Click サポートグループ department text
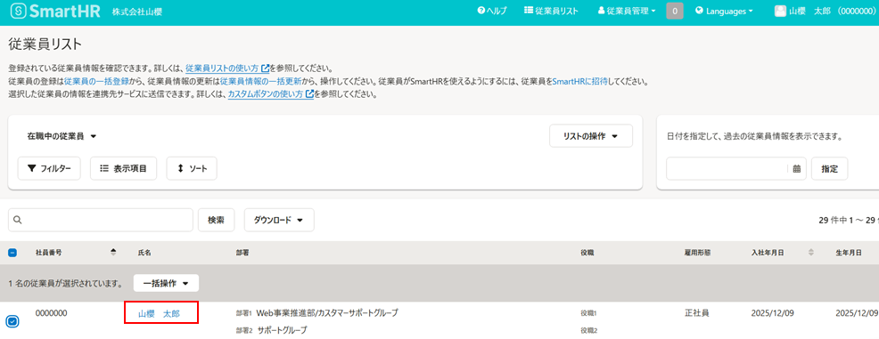The height and width of the screenshot is (339, 879). tap(283, 330)
